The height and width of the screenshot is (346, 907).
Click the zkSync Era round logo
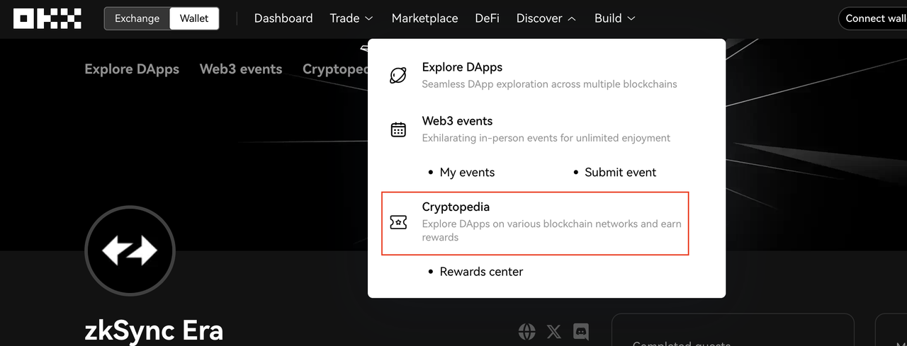(130, 250)
